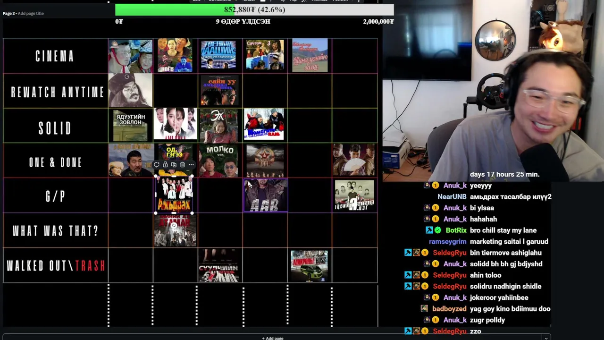Select the star emblem poster in One & Done

[265, 161]
